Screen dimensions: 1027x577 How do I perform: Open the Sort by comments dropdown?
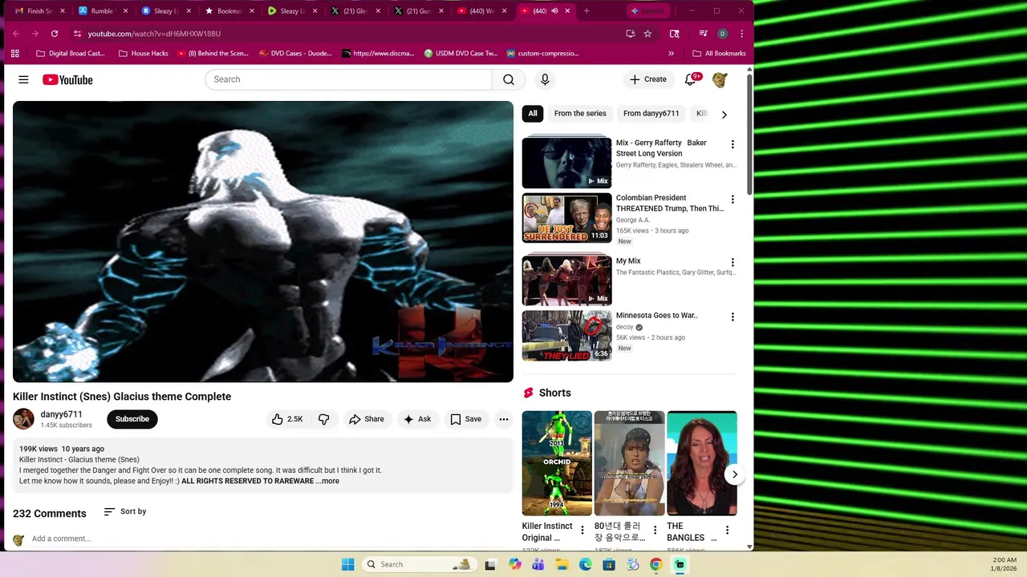coord(125,511)
